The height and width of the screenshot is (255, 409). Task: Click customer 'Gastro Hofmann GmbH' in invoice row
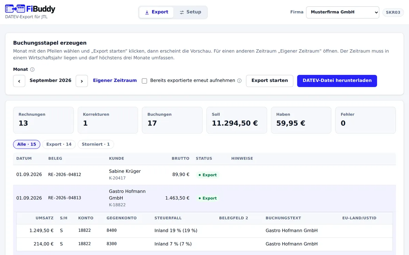coord(127,195)
